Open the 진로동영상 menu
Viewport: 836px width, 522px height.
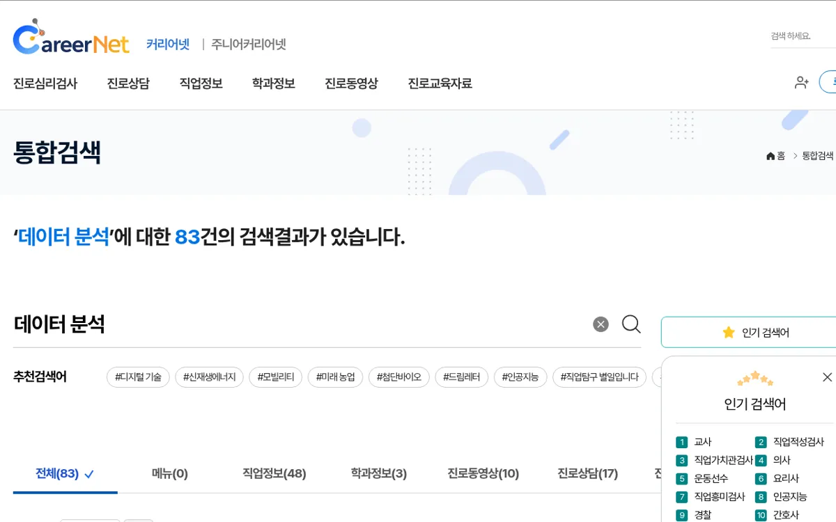pyautogui.click(x=351, y=84)
